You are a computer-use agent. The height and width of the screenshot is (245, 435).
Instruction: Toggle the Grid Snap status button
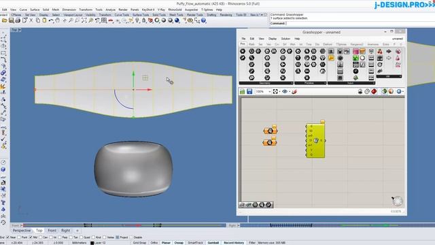tap(139, 242)
